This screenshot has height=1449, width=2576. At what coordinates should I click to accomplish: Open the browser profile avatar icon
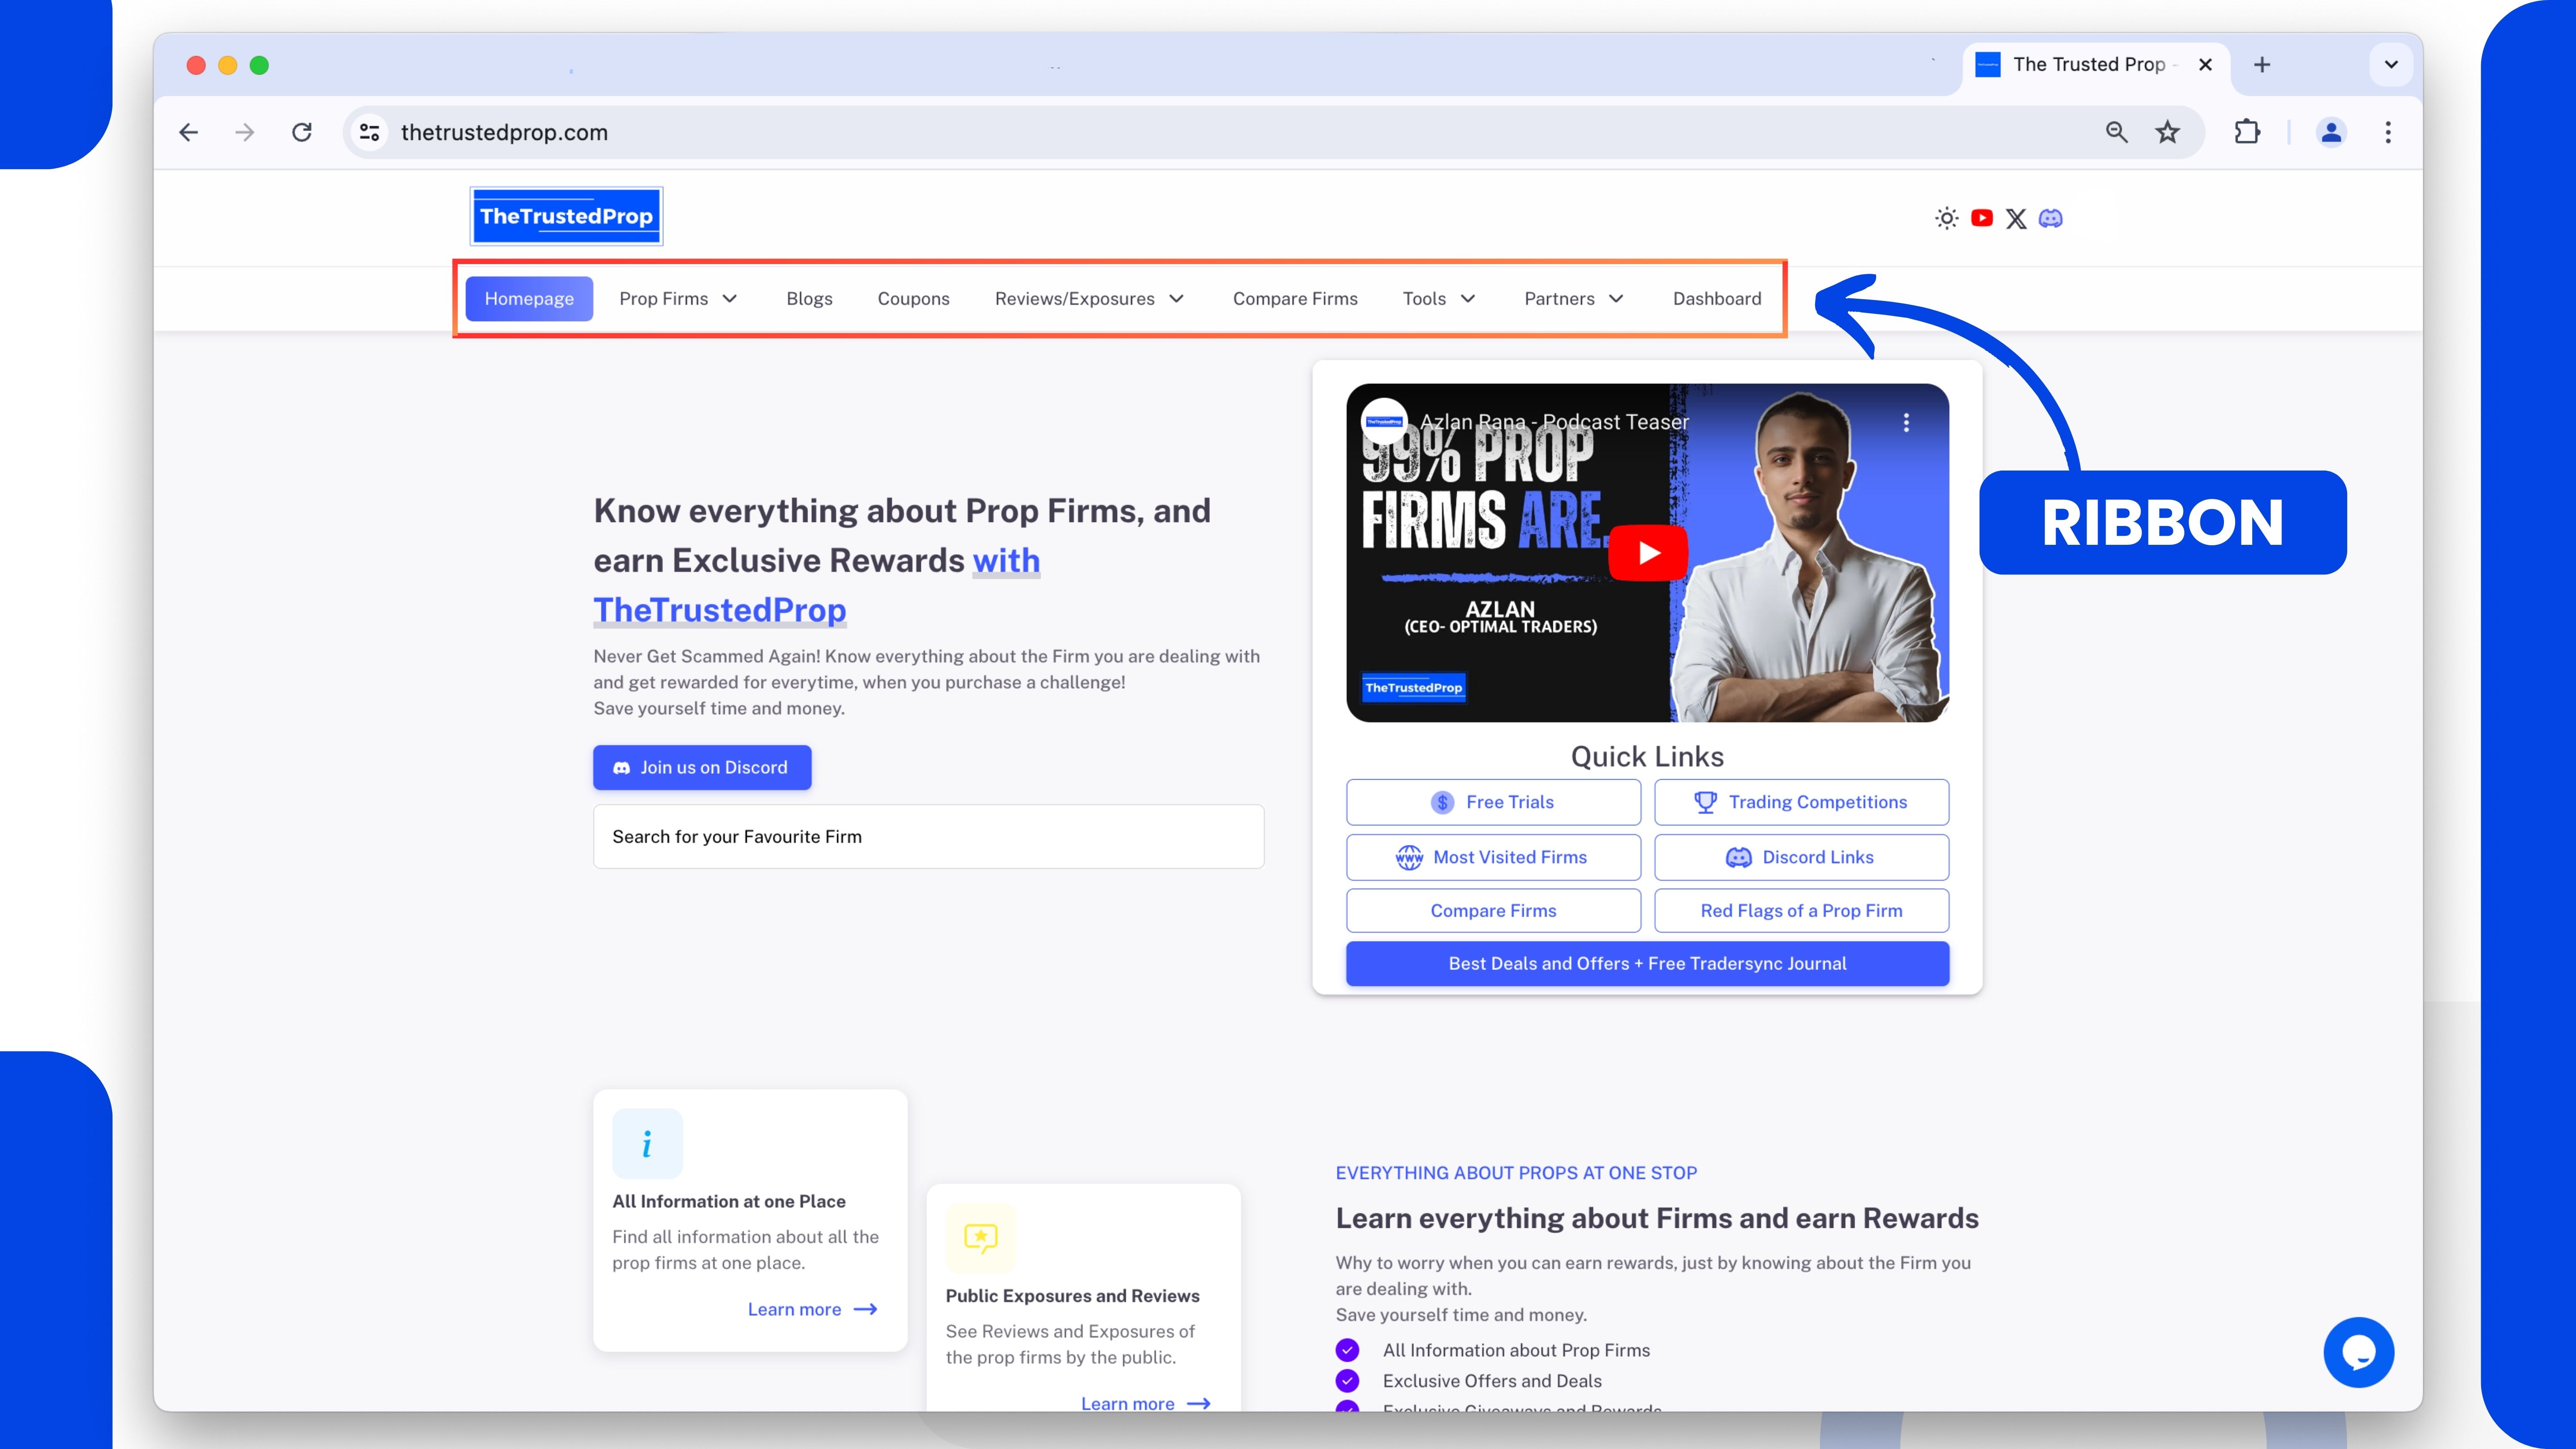2331,132
